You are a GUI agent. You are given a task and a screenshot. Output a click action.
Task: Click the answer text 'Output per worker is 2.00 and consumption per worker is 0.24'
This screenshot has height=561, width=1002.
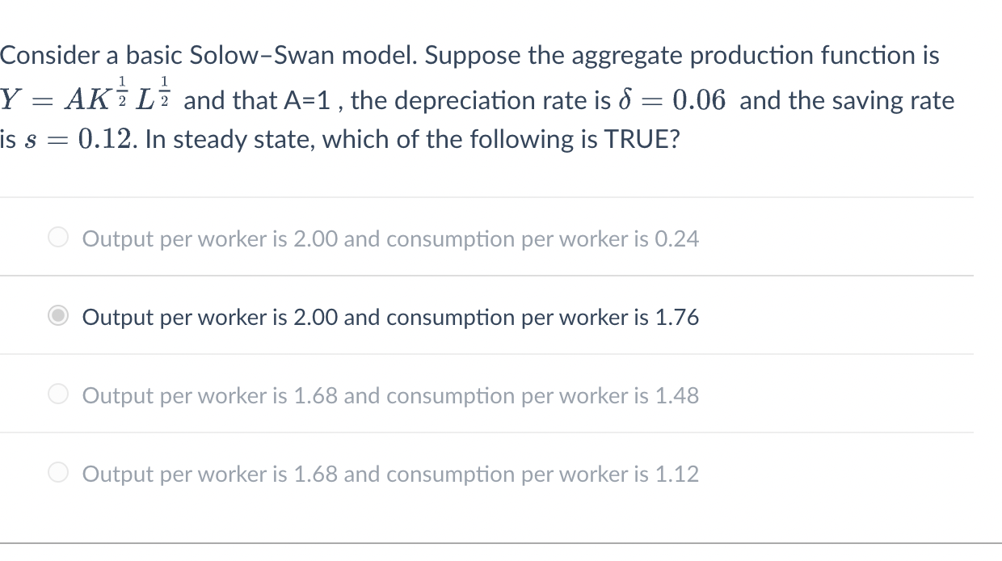click(x=391, y=238)
